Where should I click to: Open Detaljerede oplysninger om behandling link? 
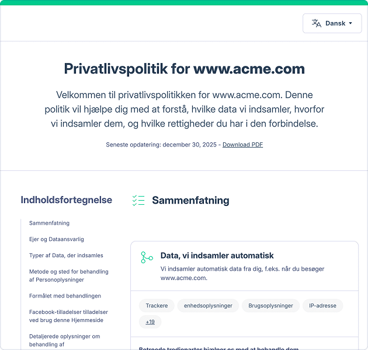tap(64, 339)
